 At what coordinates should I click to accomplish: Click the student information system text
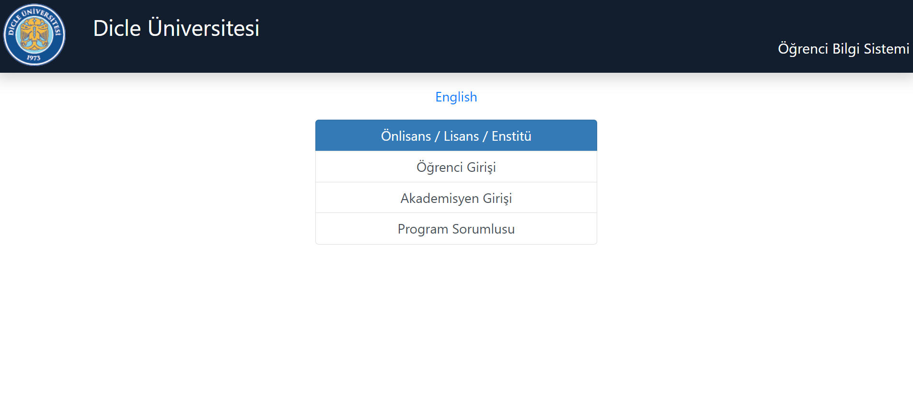(843, 49)
